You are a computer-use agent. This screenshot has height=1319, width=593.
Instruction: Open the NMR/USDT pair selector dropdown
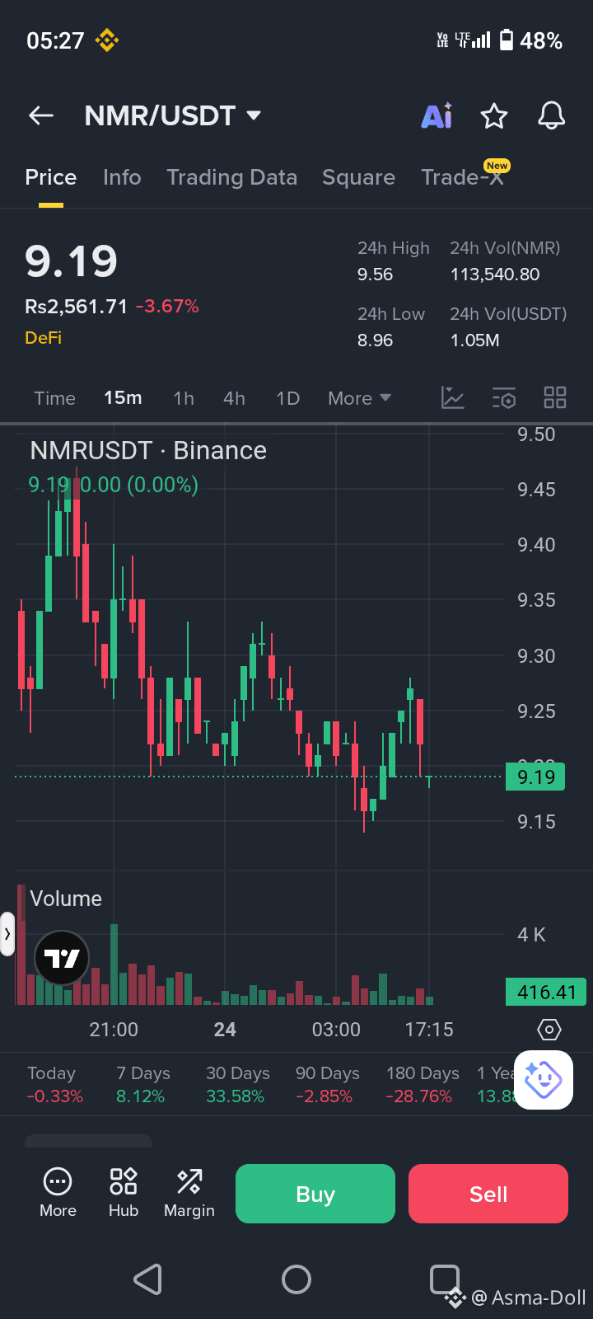point(173,115)
